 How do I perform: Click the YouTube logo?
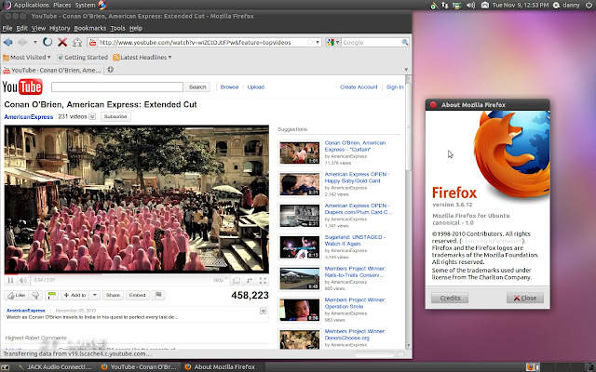pos(22,86)
